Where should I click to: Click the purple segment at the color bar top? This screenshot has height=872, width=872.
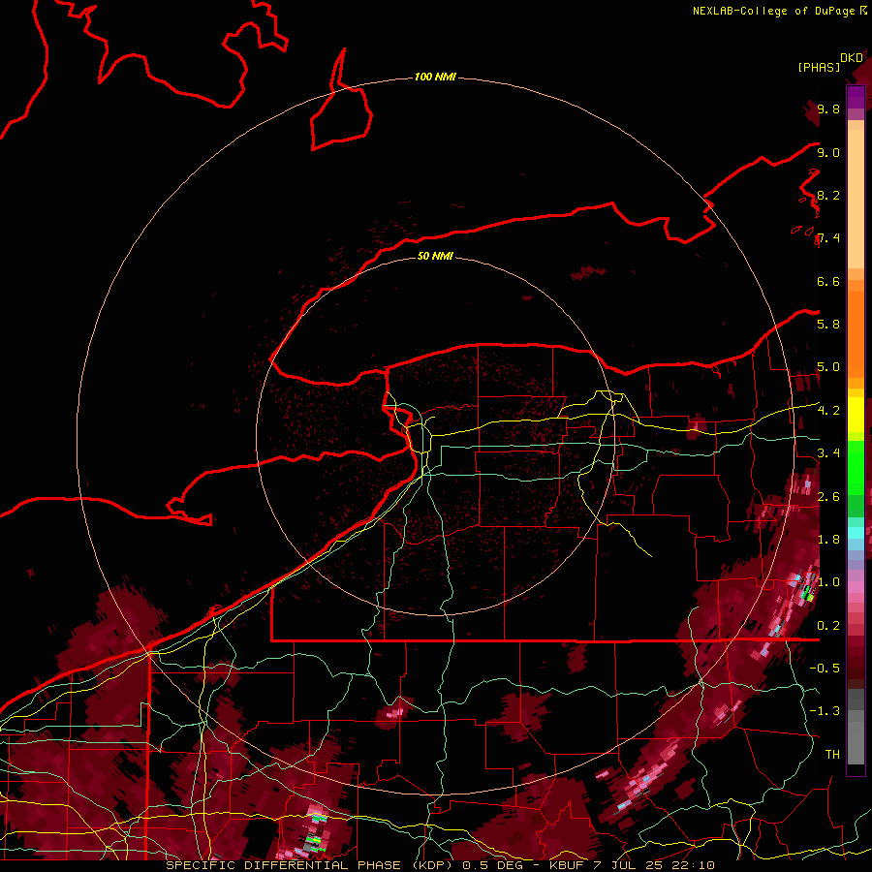(856, 97)
